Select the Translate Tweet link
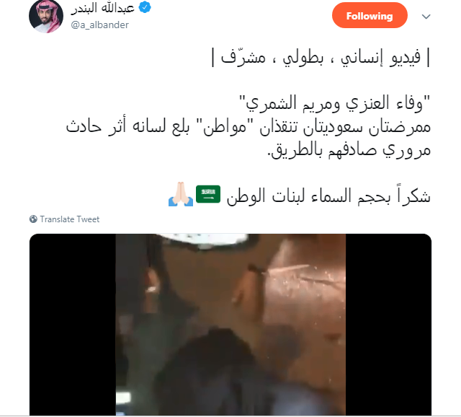461x417 pixels. (x=70, y=219)
